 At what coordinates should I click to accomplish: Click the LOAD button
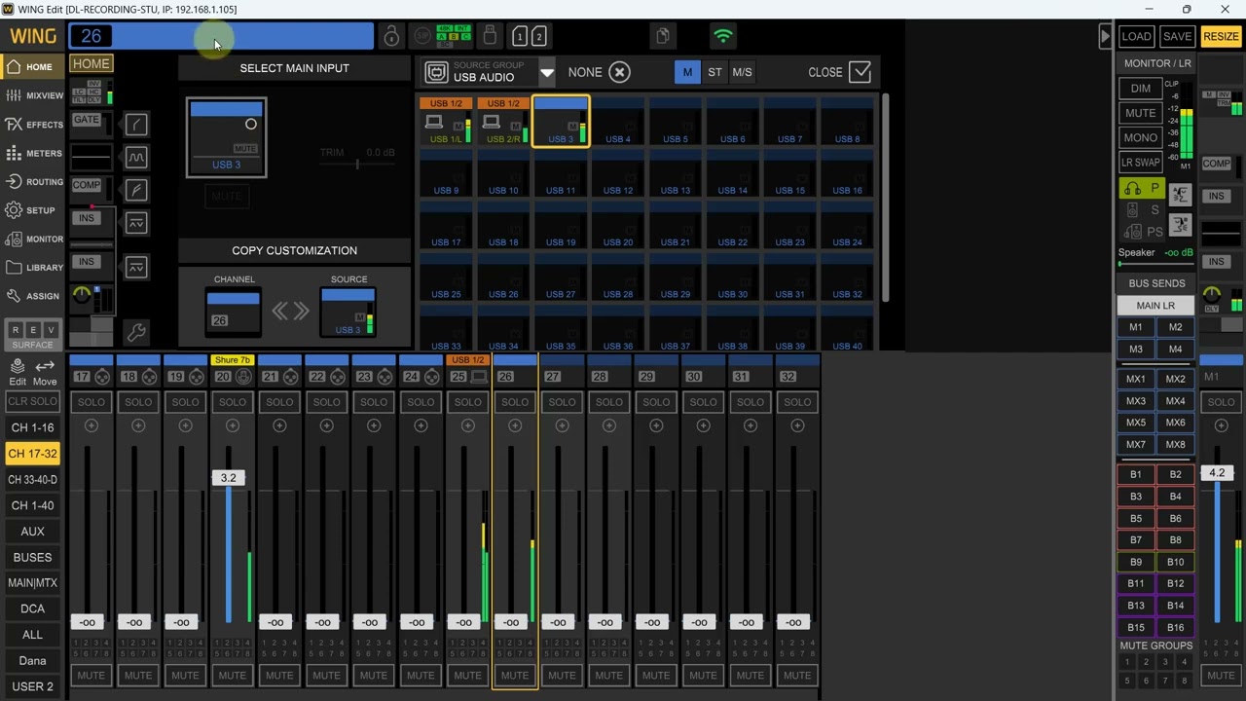click(1136, 37)
